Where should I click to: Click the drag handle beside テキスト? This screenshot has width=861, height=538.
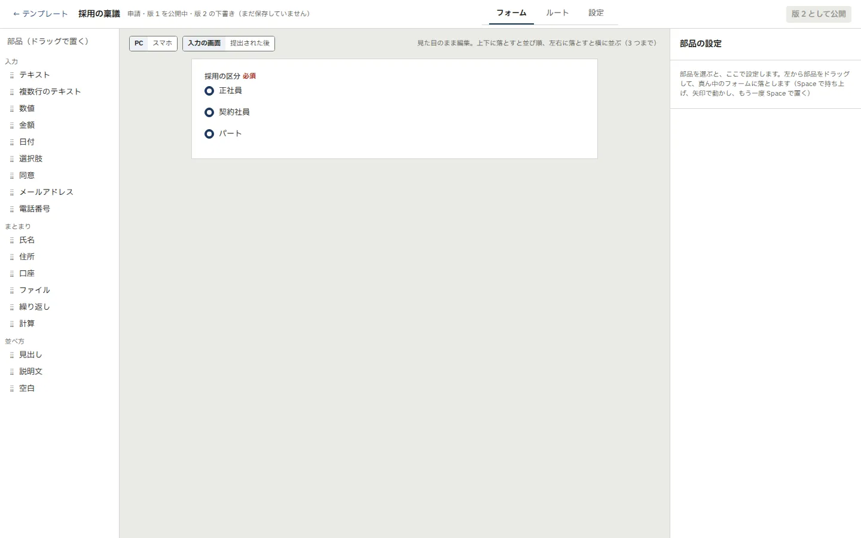[12, 75]
